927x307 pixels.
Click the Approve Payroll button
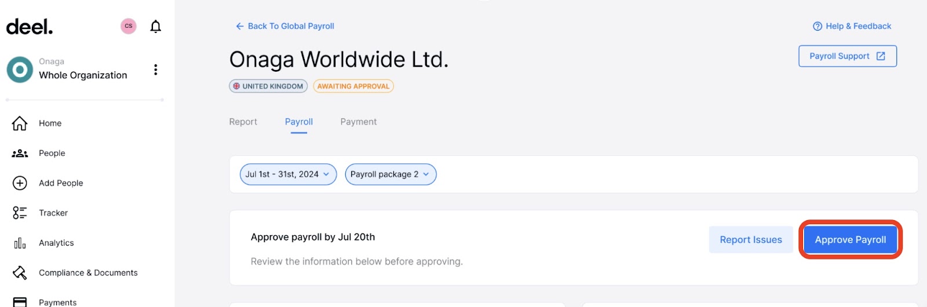851,240
